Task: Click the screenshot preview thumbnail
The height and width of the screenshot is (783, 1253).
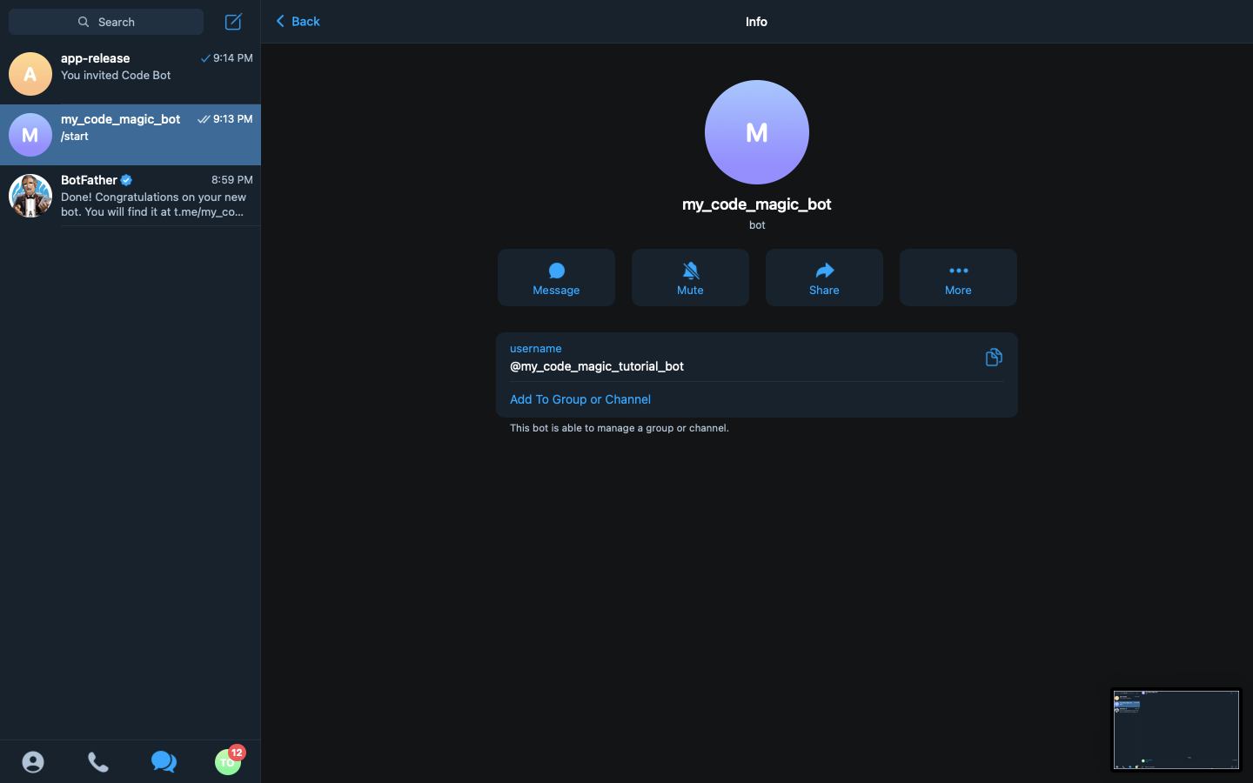Action: coord(1176,730)
